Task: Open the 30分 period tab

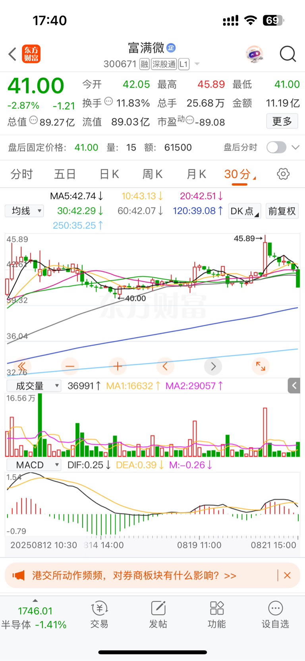Action: pyautogui.click(x=239, y=175)
